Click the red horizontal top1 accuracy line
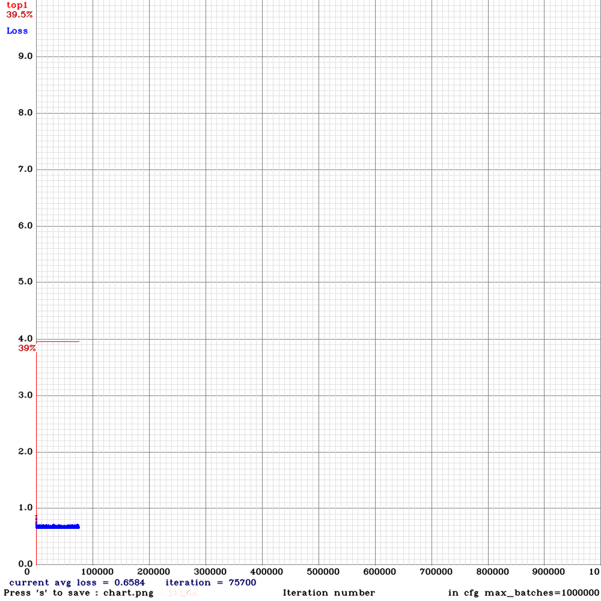The height and width of the screenshot is (601, 601). (58, 341)
